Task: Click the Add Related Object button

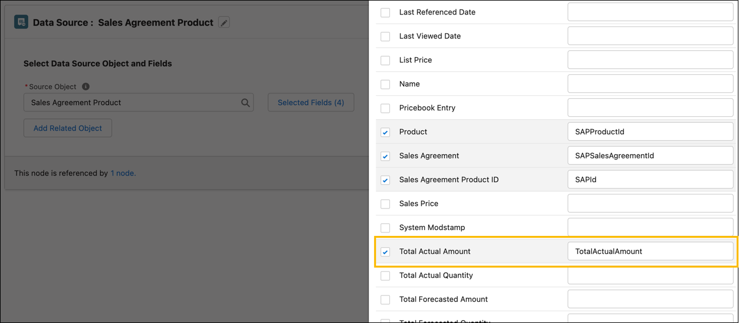Action: [x=68, y=128]
